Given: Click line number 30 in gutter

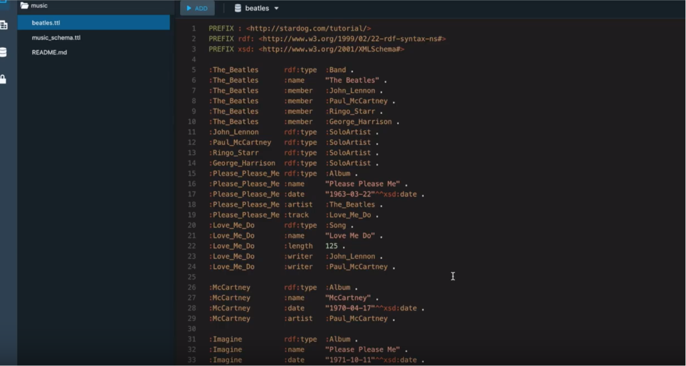Looking at the screenshot, I should point(192,329).
